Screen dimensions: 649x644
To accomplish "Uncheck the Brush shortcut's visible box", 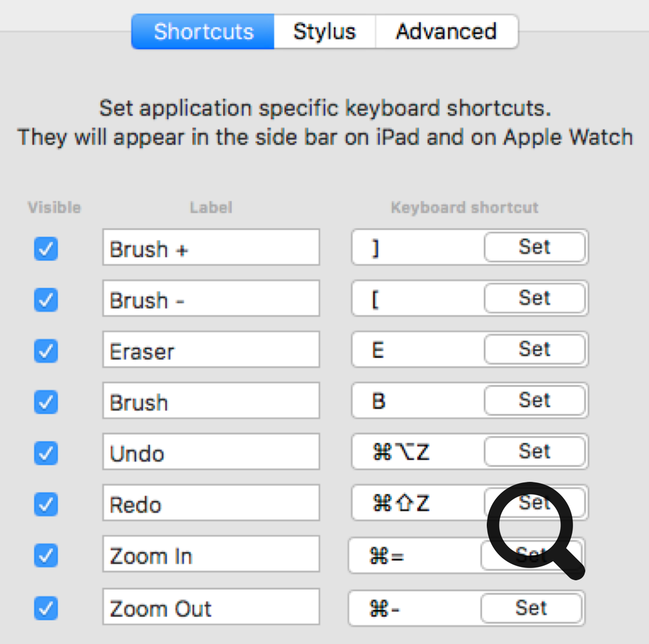I will (46, 402).
